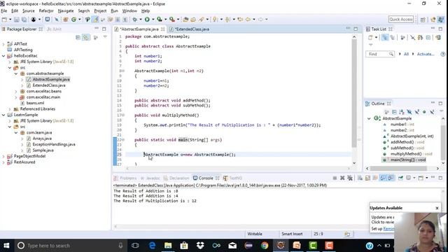The image size is (448, 252).
Task: Click the All filter link in Task List
Action: tap(406, 54)
